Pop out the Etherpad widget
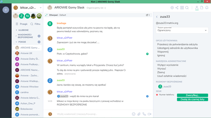The width and height of the screenshot is (211, 118). (x=147, y=15)
